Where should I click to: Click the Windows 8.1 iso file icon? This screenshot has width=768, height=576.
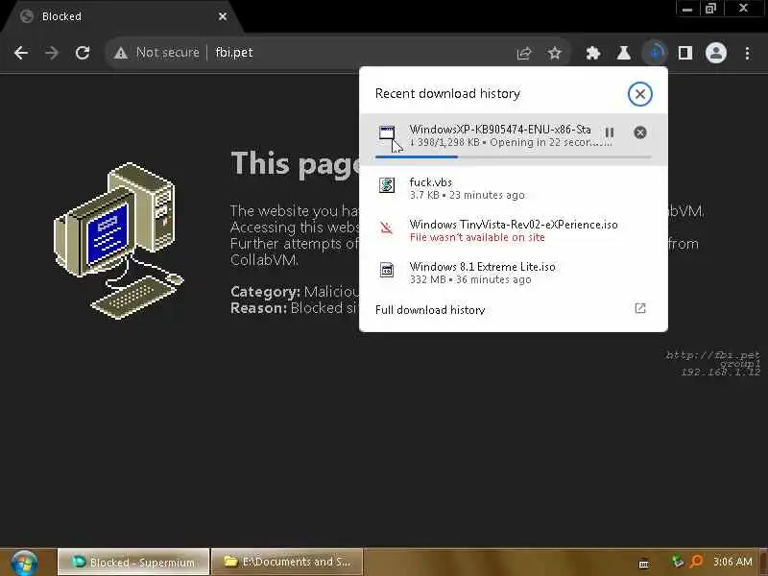pos(387,270)
